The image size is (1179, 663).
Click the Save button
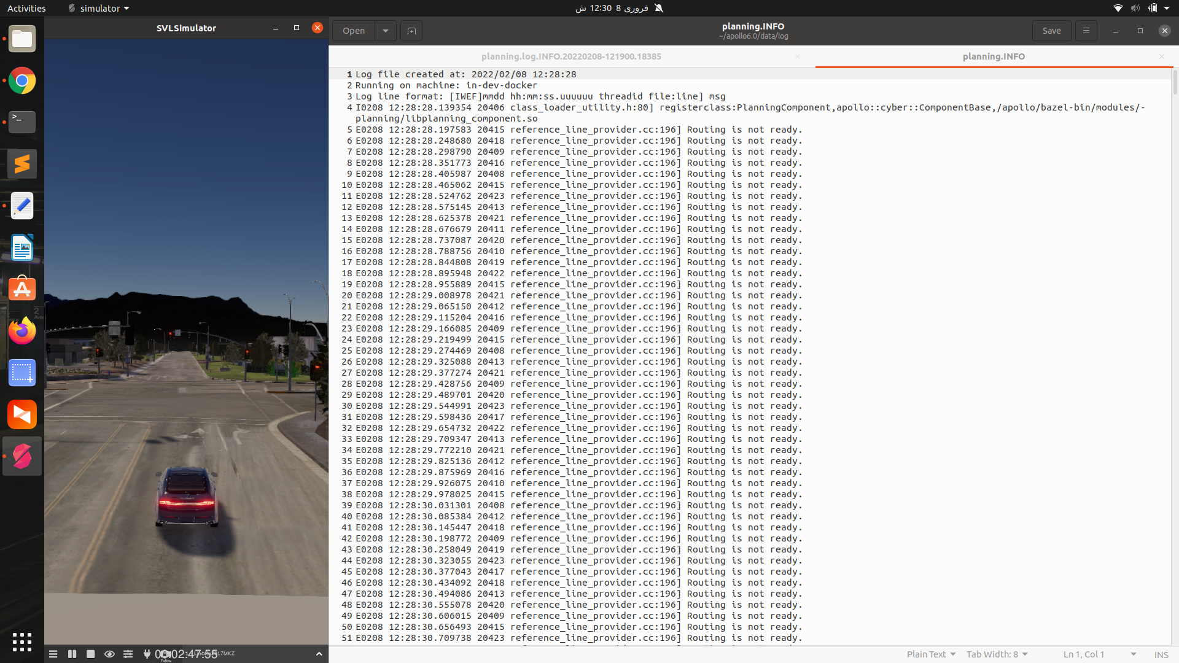pyautogui.click(x=1051, y=31)
